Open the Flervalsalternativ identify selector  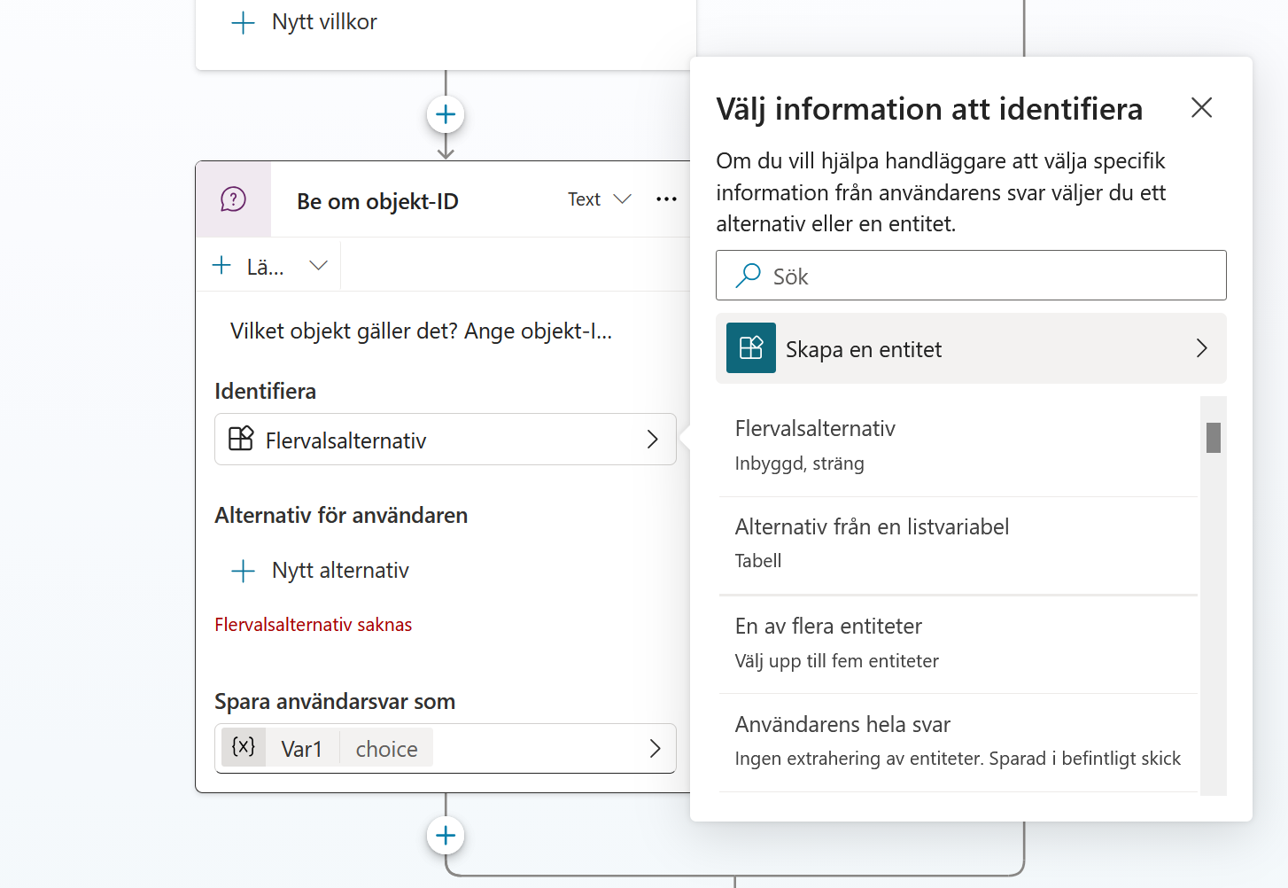tap(446, 440)
